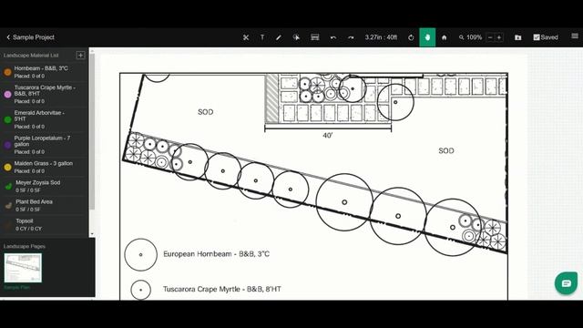Toggle the Saved checkbox
The height and width of the screenshot is (328, 583).
pyautogui.click(x=537, y=37)
